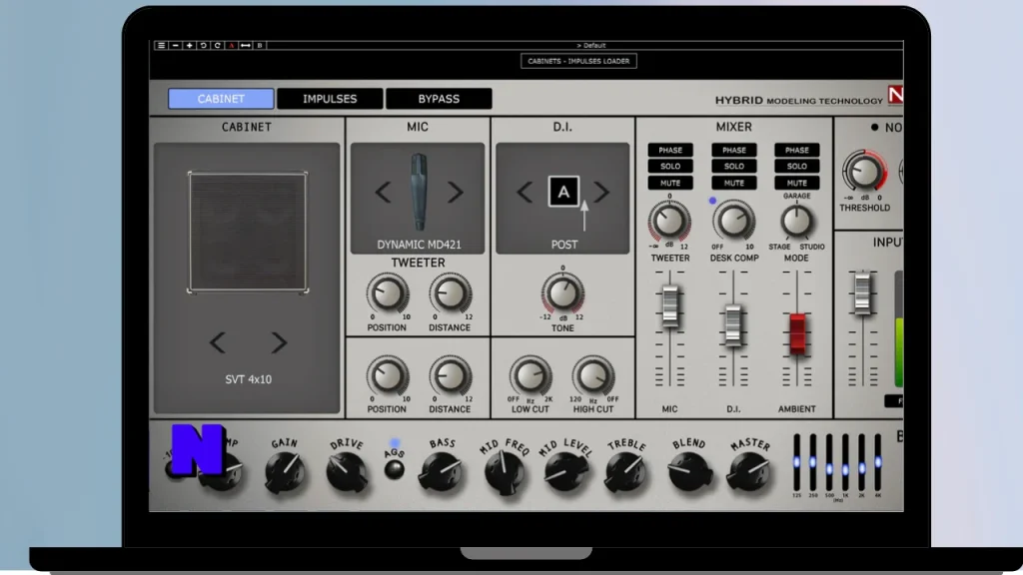Image resolution: width=1023 pixels, height=575 pixels.
Task: Toggle MUTE on the MIC channel
Action: coord(670,184)
